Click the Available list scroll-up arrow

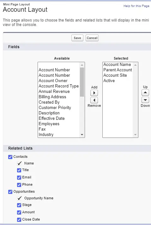(82, 65)
